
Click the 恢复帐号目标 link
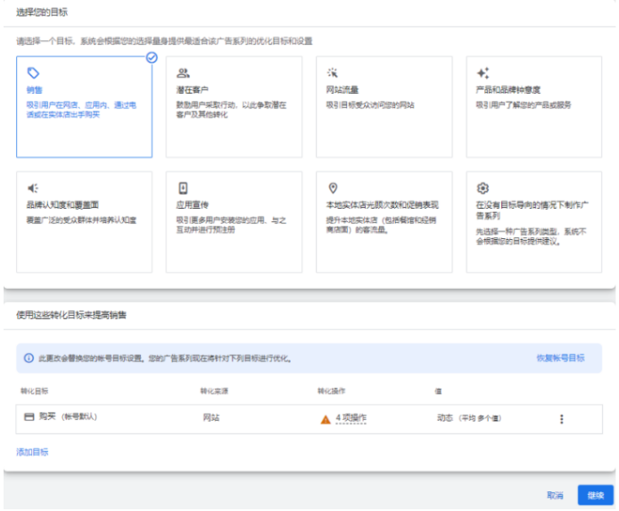(x=560, y=358)
